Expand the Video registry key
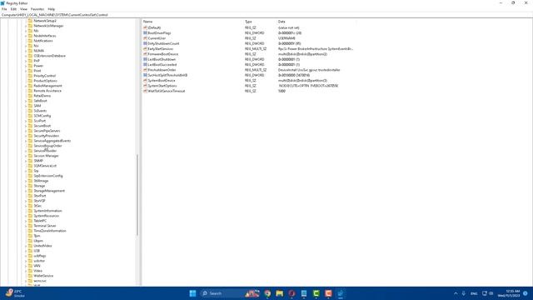Image resolution: width=533 pixels, height=300 pixels. pos(26,271)
